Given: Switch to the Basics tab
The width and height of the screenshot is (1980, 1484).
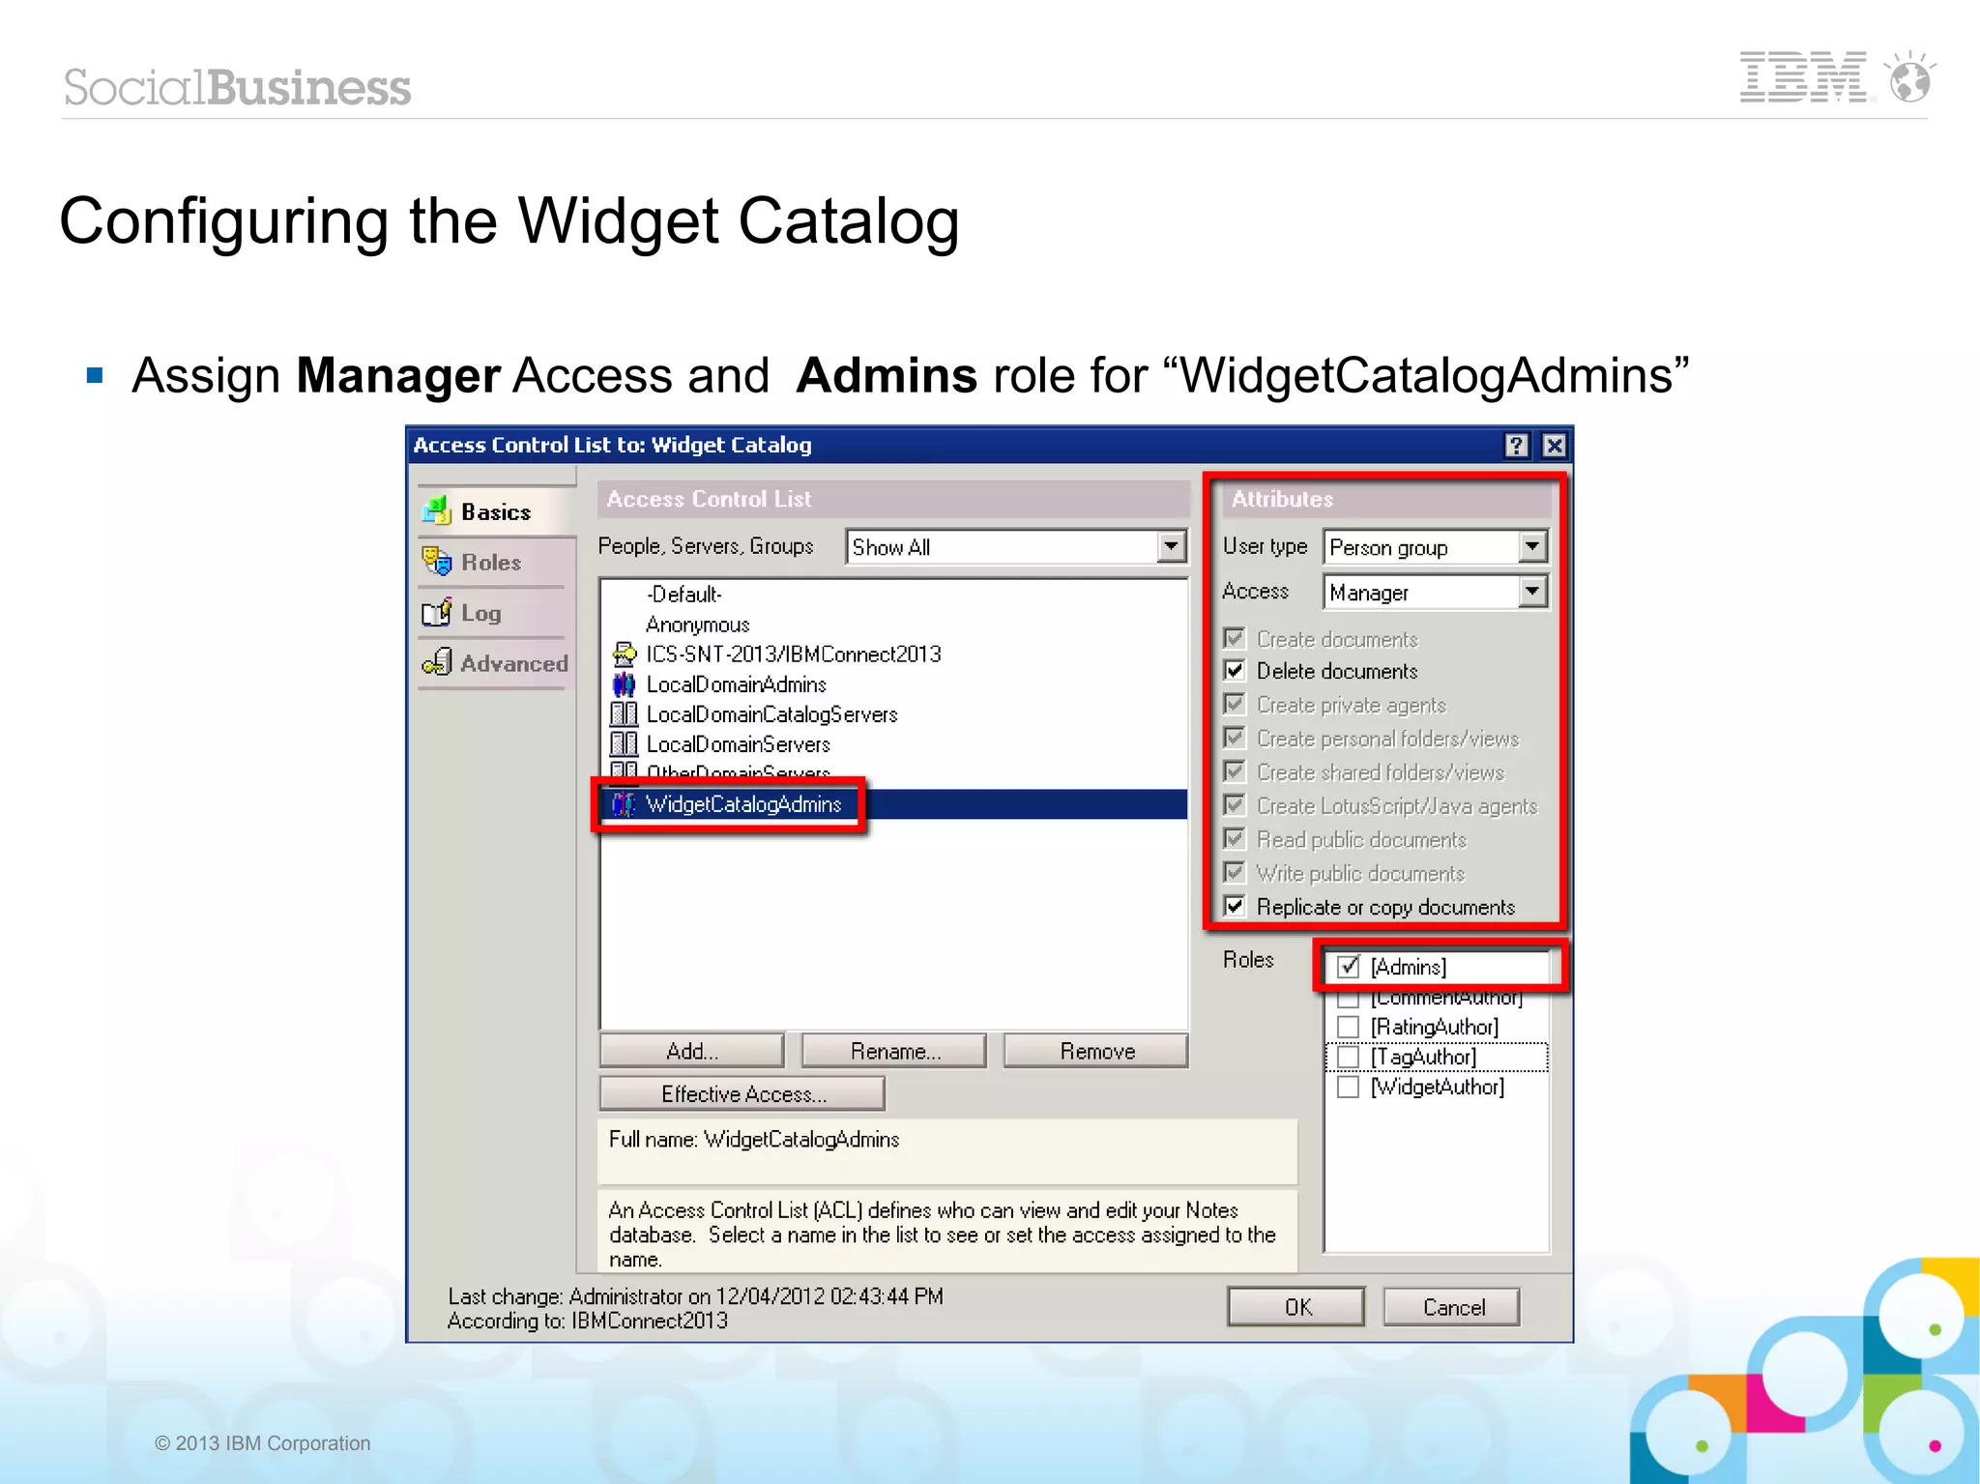Looking at the screenshot, I should click(497, 511).
